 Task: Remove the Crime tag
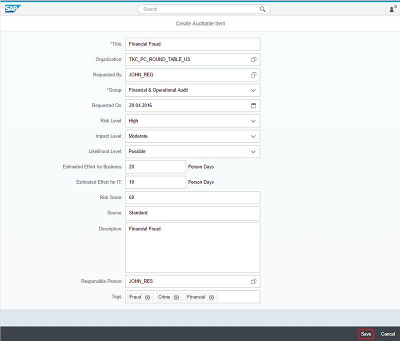click(x=176, y=297)
